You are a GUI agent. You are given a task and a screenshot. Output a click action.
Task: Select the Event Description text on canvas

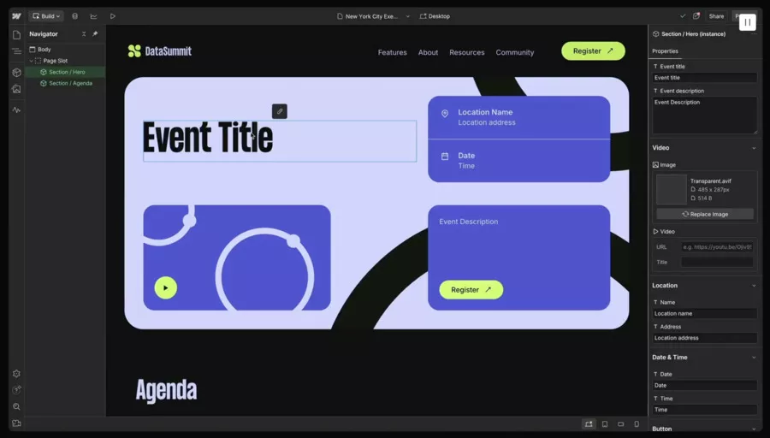tap(469, 222)
